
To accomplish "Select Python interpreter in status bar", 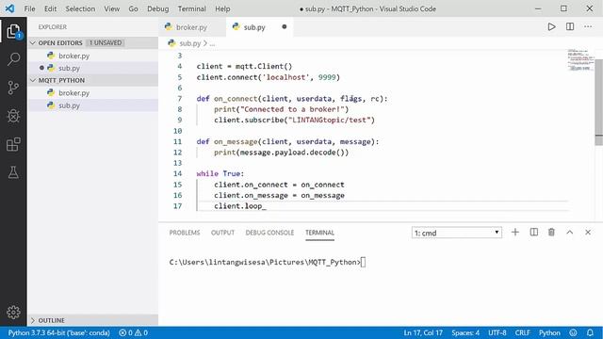I will coord(58,332).
